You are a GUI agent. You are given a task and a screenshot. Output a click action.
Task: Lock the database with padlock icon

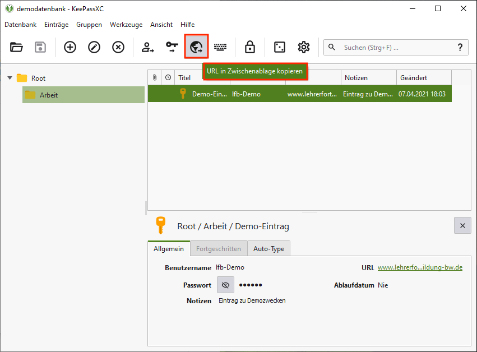pyautogui.click(x=250, y=47)
